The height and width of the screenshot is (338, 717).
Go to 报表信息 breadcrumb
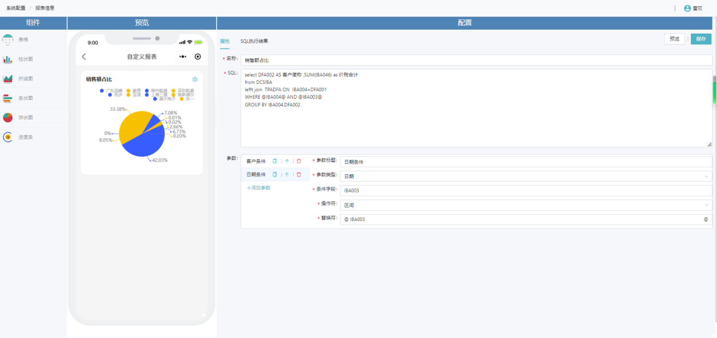click(45, 8)
